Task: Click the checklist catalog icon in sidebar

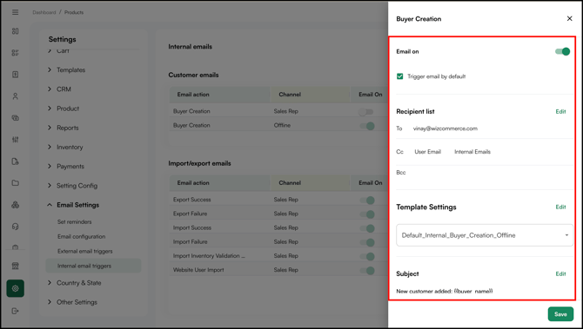Action: click(x=16, y=53)
